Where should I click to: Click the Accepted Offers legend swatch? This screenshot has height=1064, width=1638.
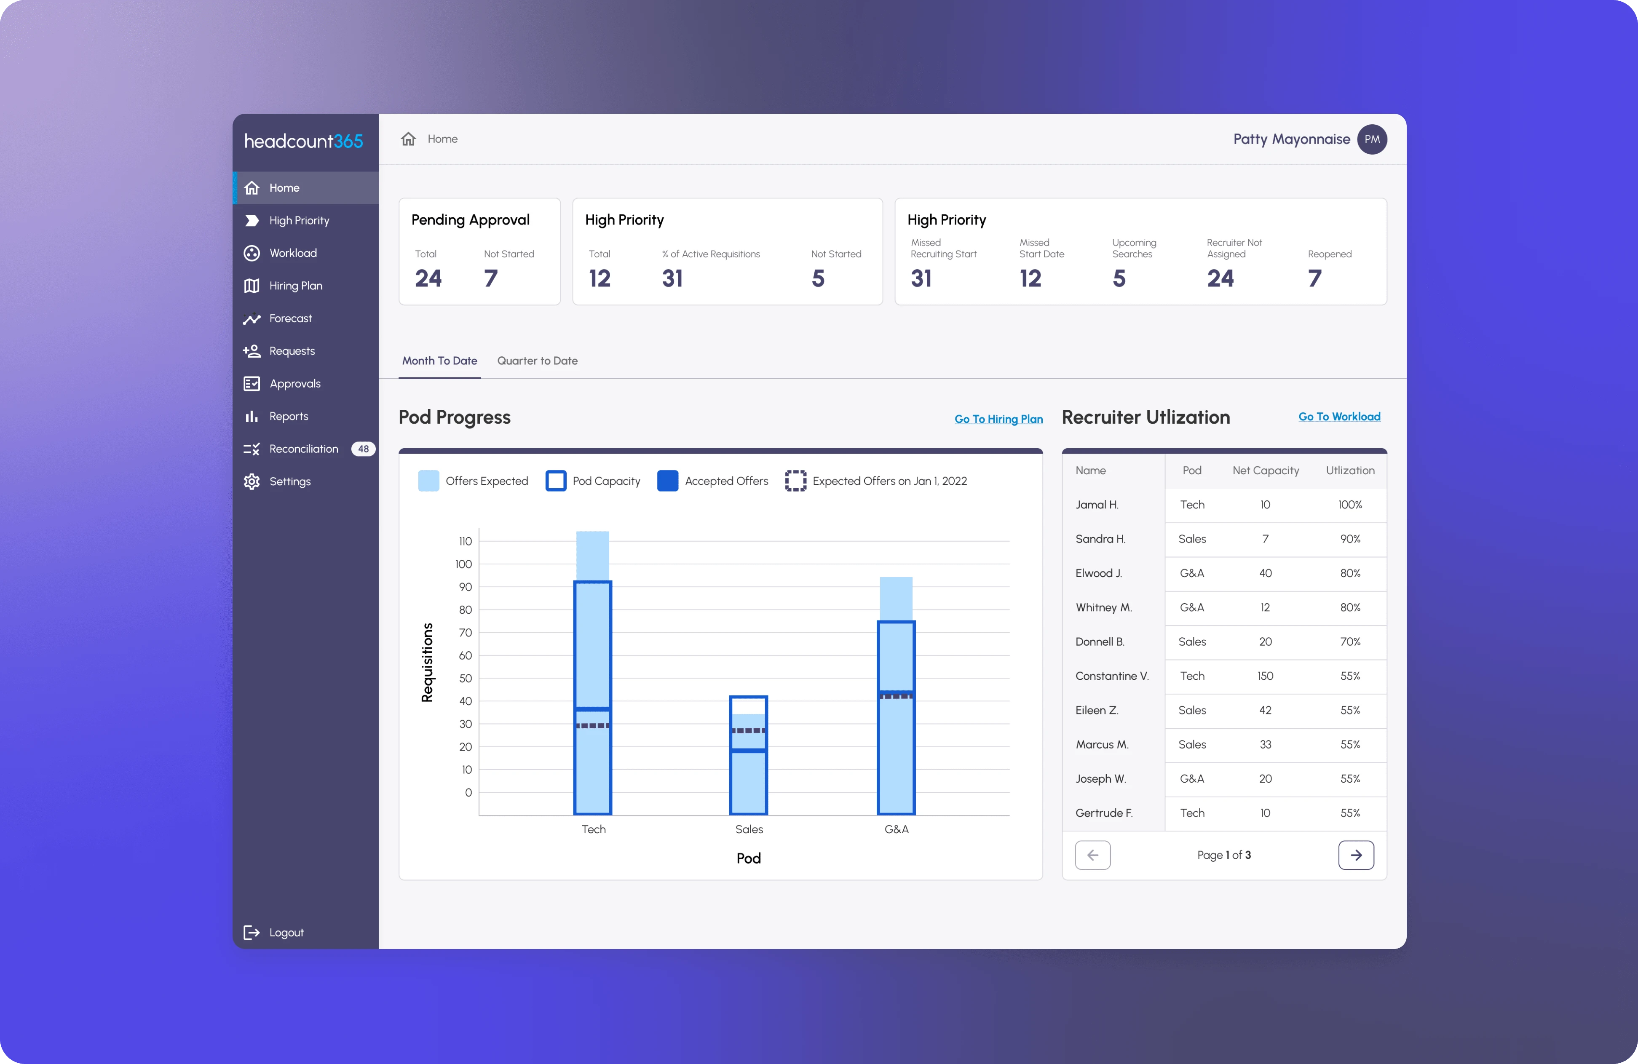point(668,481)
